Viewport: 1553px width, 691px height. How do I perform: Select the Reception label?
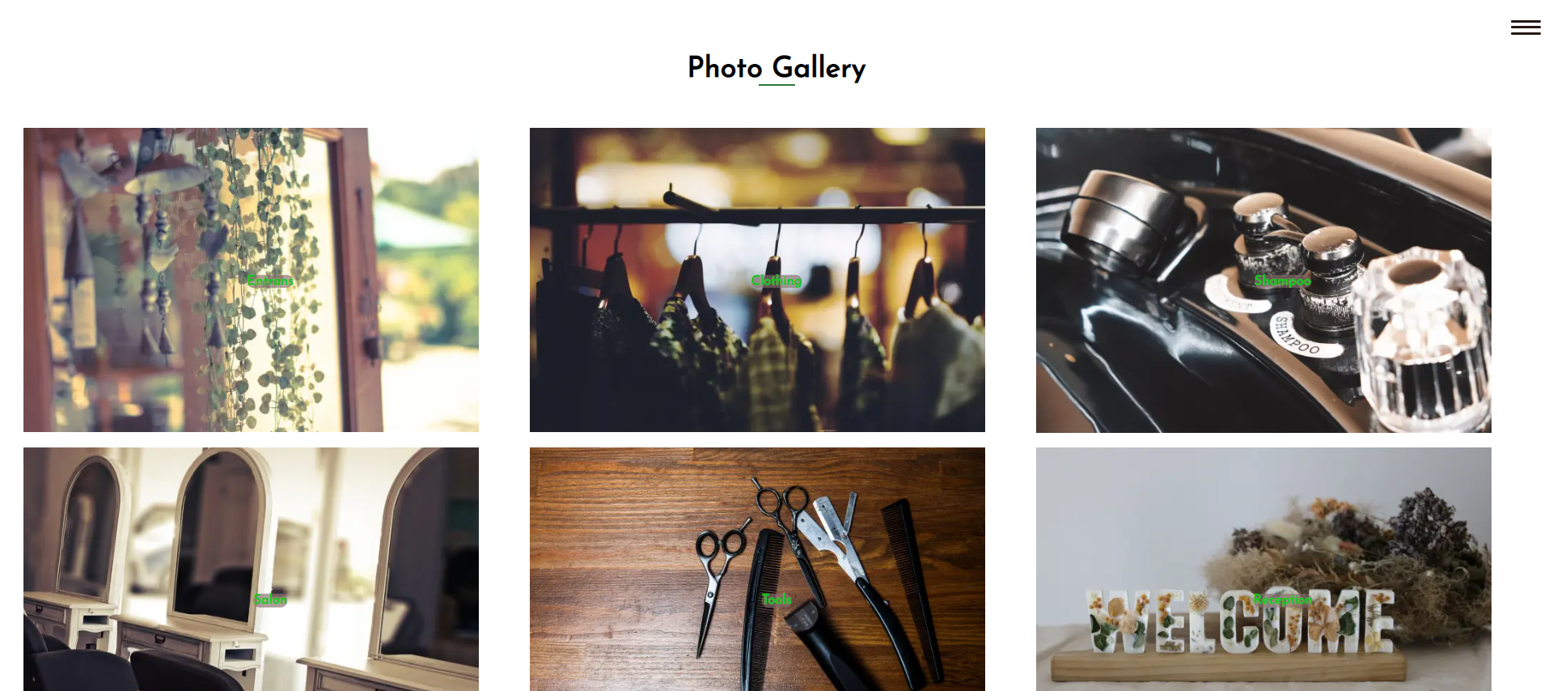pyautogui.click(x=1283, y=599)
